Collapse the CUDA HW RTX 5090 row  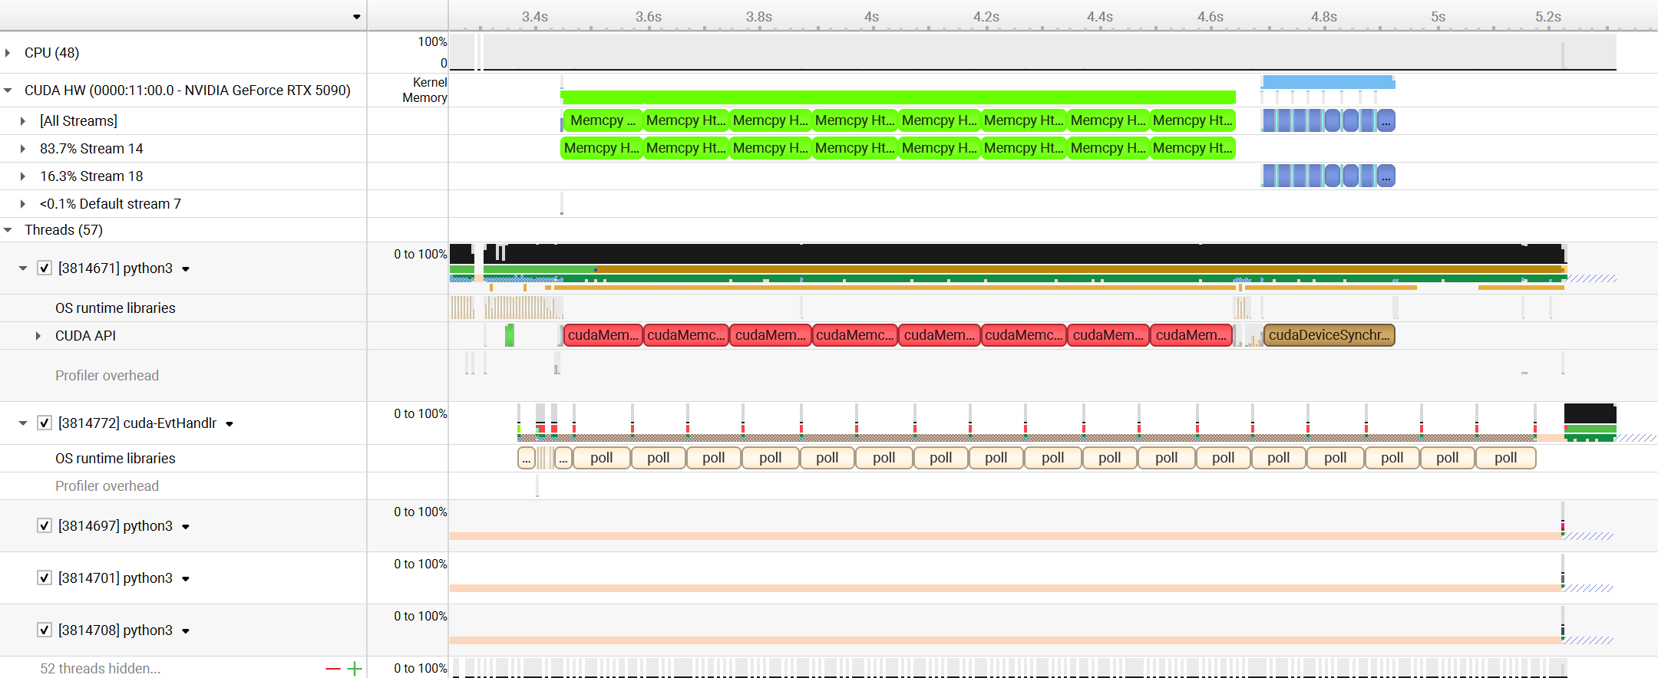point(8,91)
